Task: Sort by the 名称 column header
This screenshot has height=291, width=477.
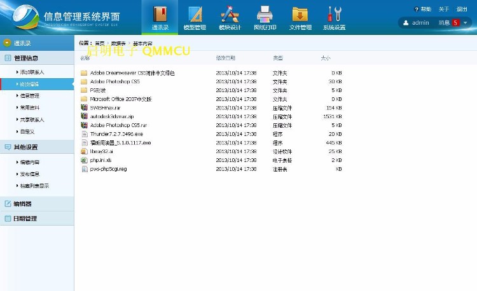Action: point(85,58)
